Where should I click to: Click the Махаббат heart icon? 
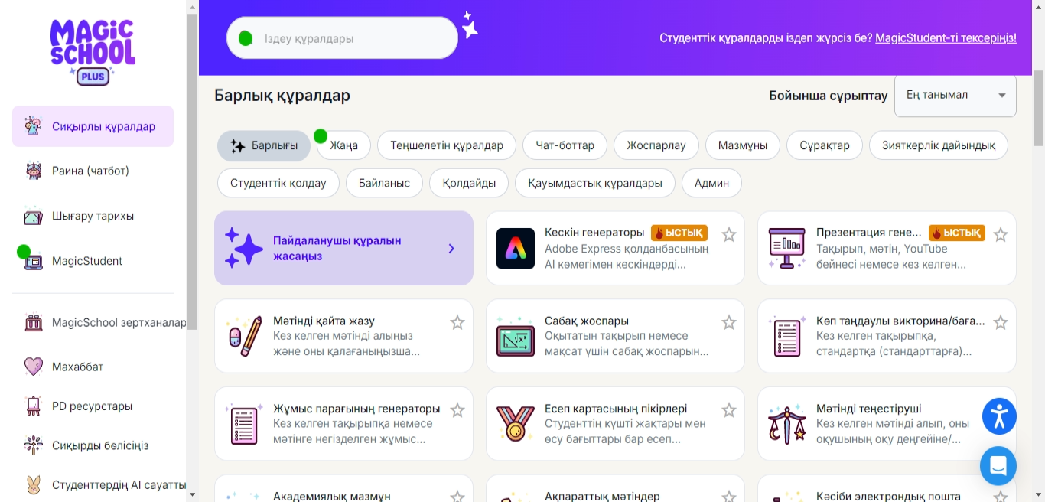(33, 367)
